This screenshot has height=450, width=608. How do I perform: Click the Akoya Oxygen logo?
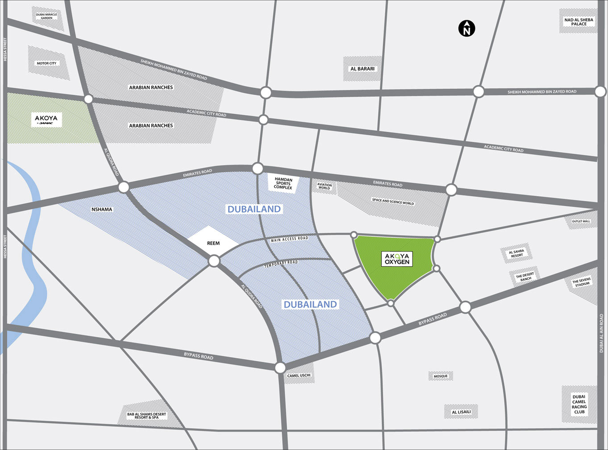[397, 259]
